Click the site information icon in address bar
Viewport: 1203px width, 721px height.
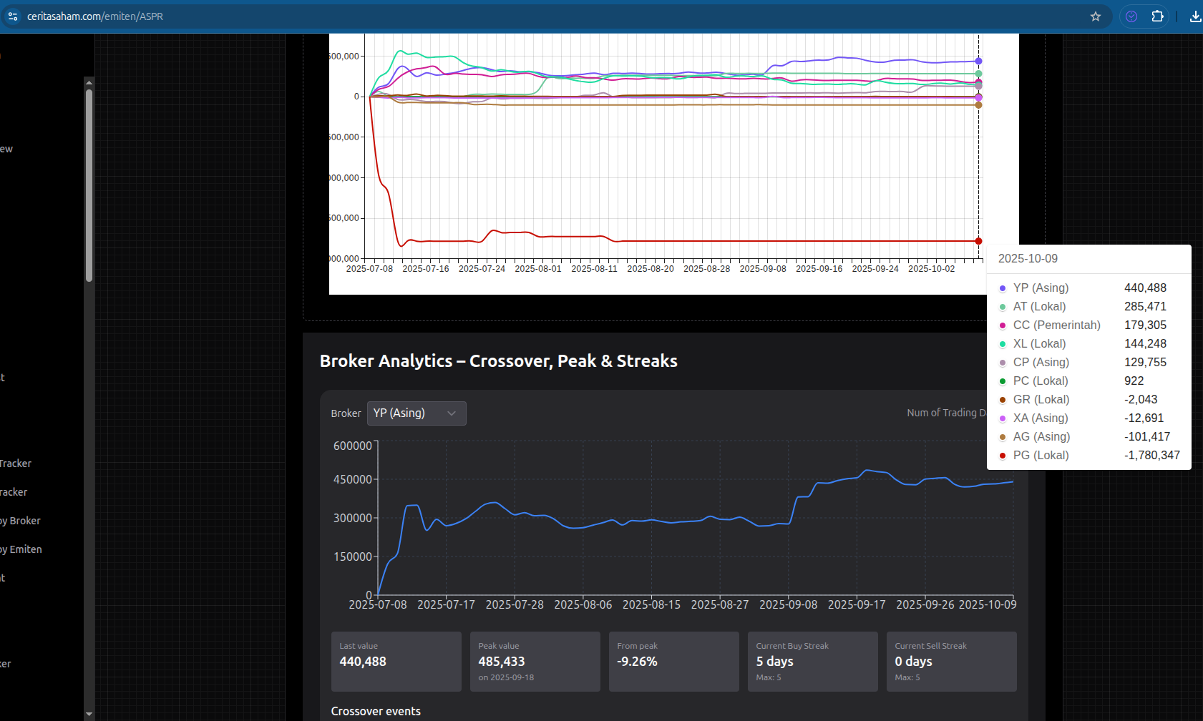coord(13,16)
